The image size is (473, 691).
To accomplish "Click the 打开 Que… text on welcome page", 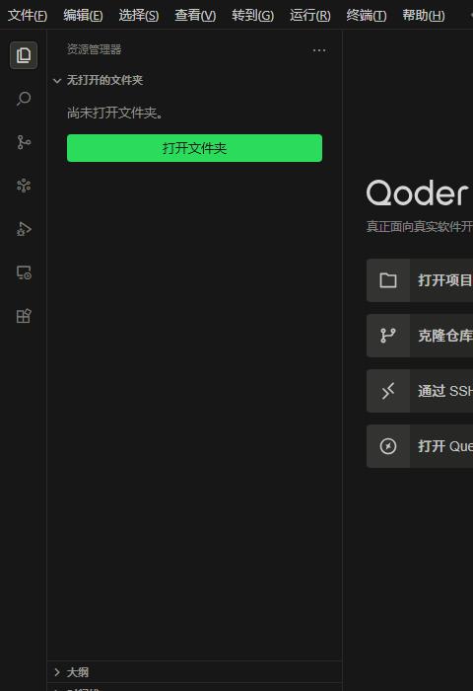I will click(x=444, y=446).
